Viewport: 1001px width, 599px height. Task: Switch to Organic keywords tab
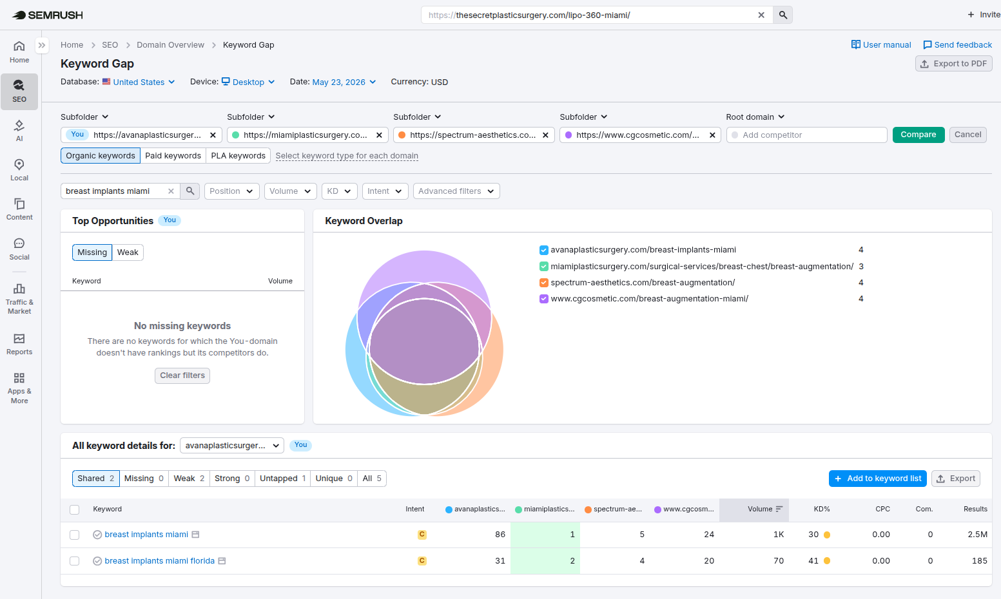tap(101, 156)
